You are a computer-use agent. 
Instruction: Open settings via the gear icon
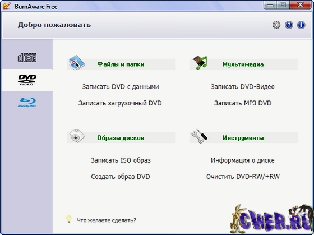tap(276, 25)
